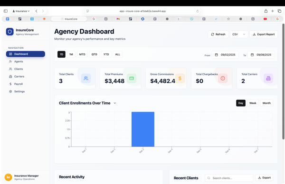Open the Payroll navigation item

(26, 84)
